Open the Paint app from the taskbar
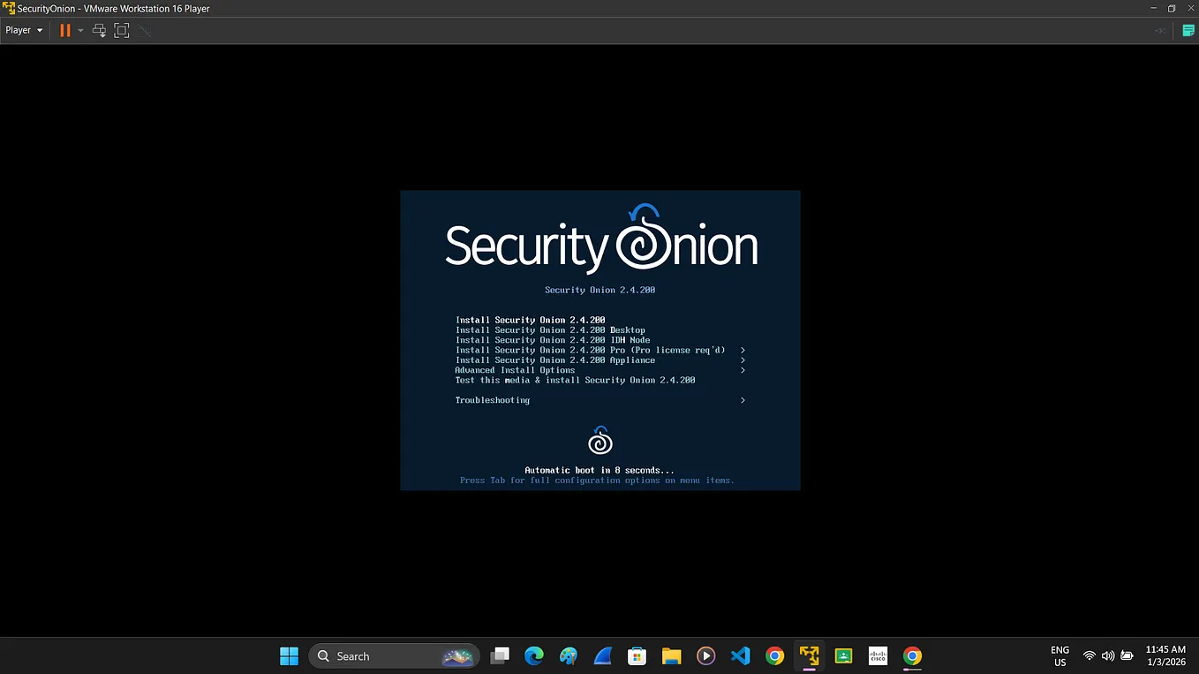This screenshot has width=1199, height=674. [569, 656]
